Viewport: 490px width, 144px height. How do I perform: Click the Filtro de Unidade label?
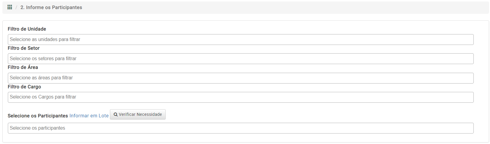27,29
